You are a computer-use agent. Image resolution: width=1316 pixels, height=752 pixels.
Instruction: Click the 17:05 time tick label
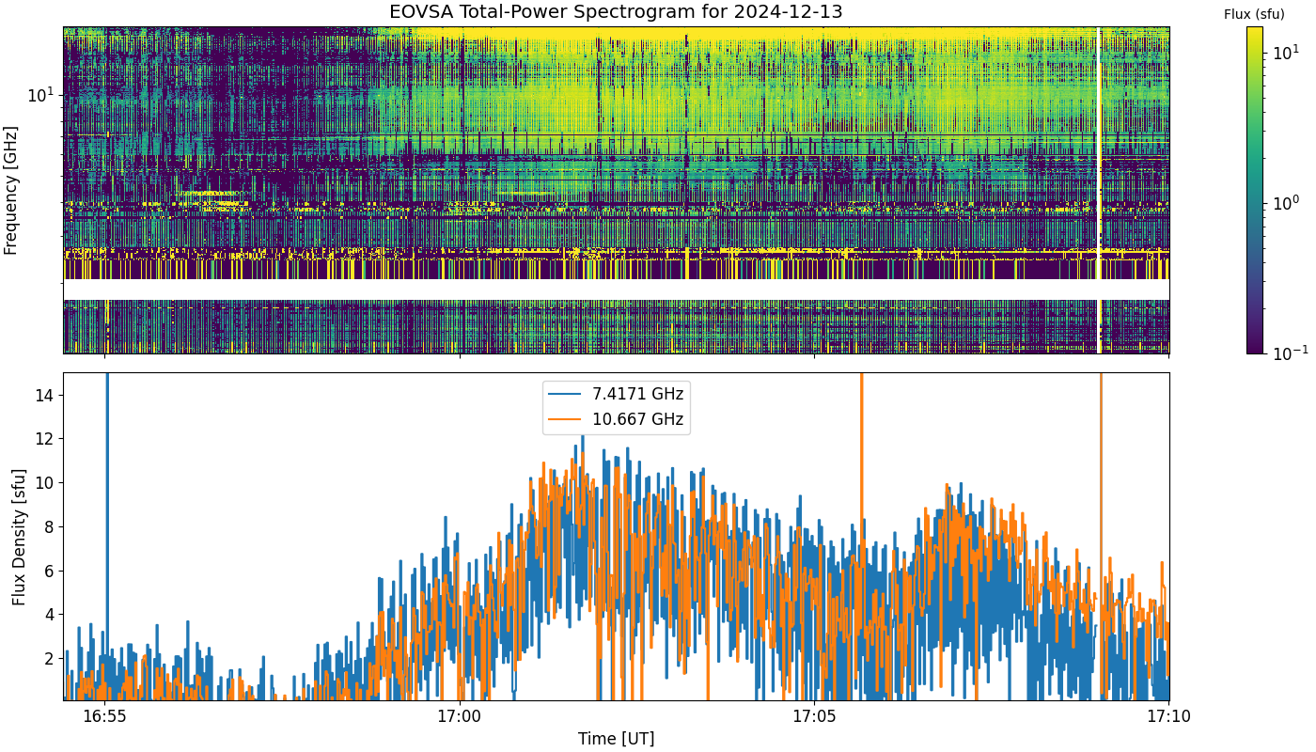[813, 716]
